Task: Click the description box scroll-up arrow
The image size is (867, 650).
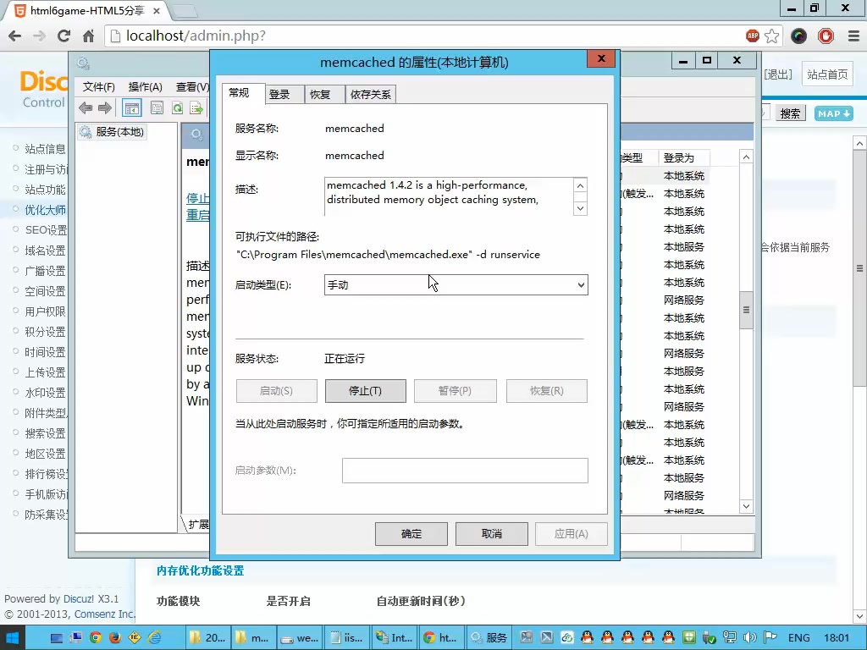Action: pyautogui.click(x=580, y=185)
